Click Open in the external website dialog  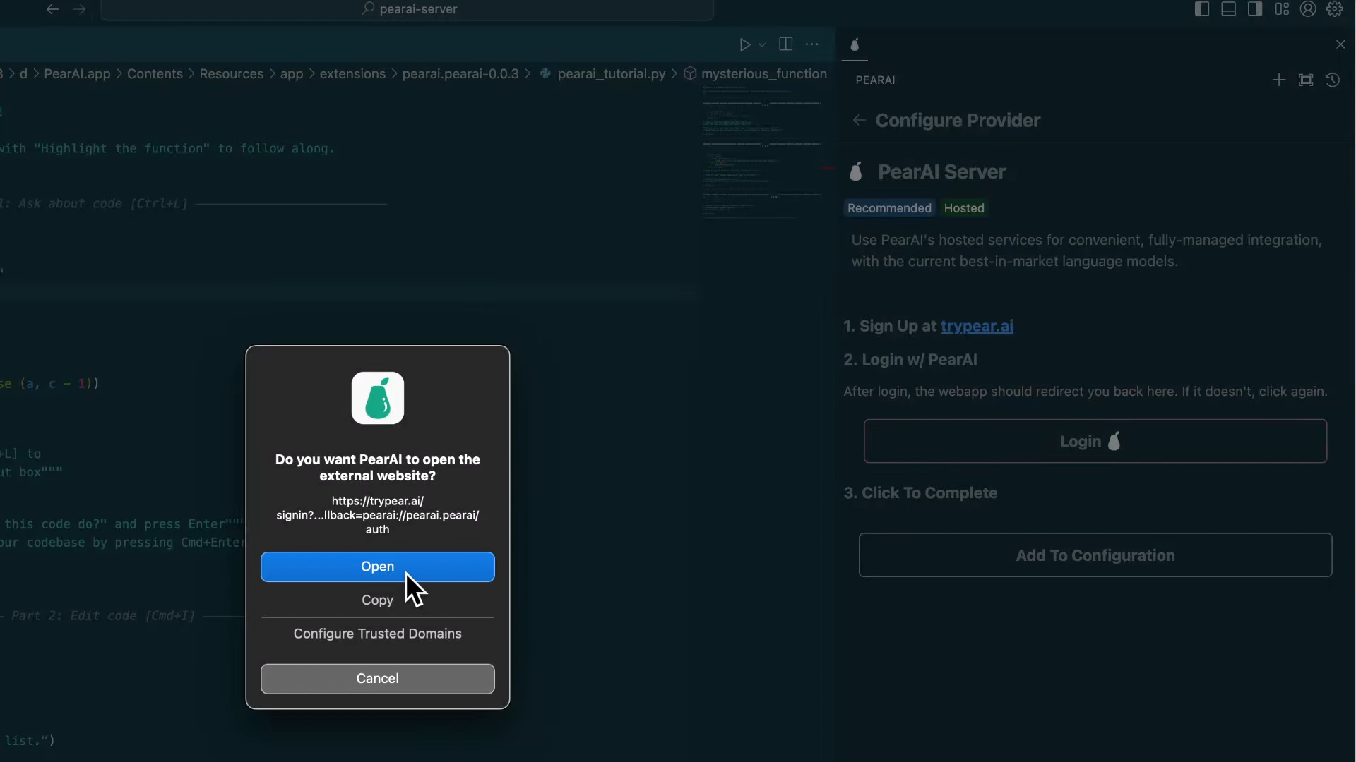coord(377,567)
